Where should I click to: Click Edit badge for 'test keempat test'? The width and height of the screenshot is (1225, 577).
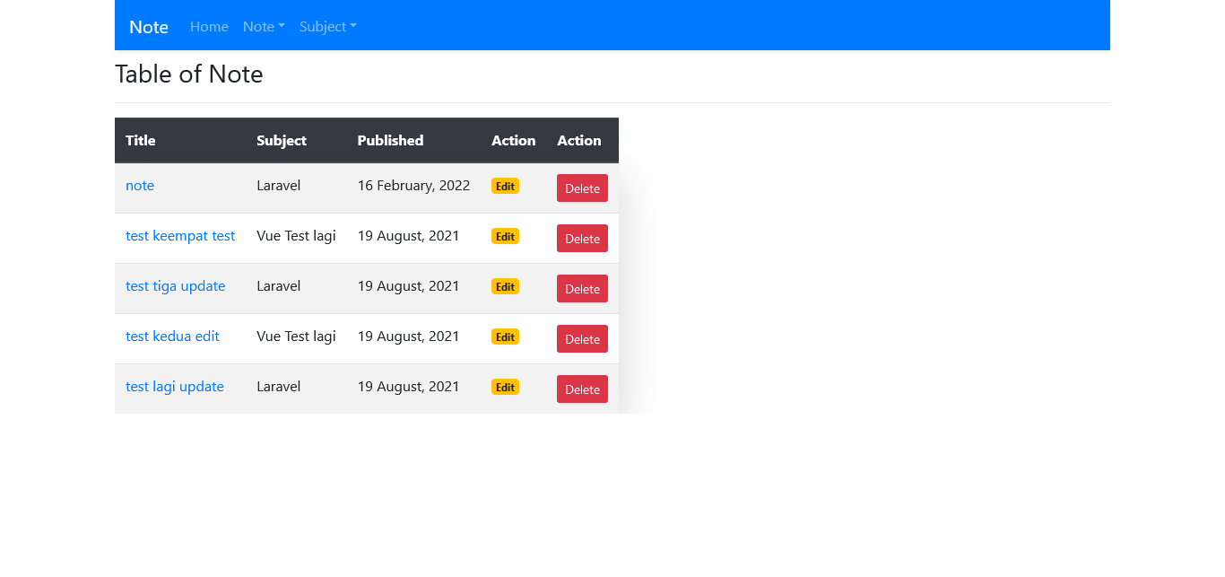(x=505, y=237)
